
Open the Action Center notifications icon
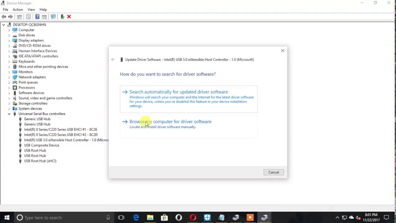click(386, 217)
